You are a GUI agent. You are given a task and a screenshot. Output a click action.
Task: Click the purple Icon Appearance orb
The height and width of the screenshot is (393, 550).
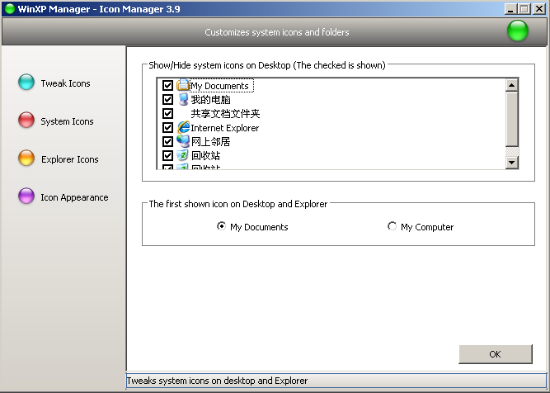26,196
